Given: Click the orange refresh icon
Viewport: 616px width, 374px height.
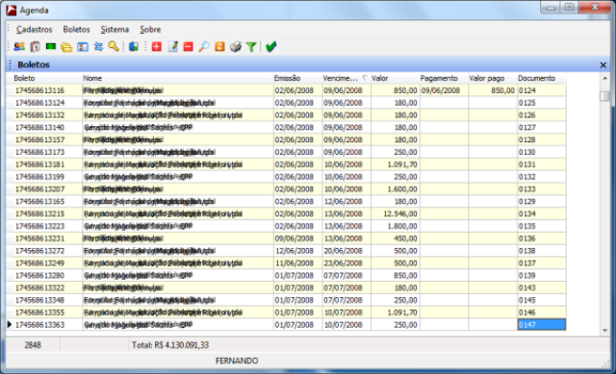Looking at the screenshot, I should [x=219, y=47].
